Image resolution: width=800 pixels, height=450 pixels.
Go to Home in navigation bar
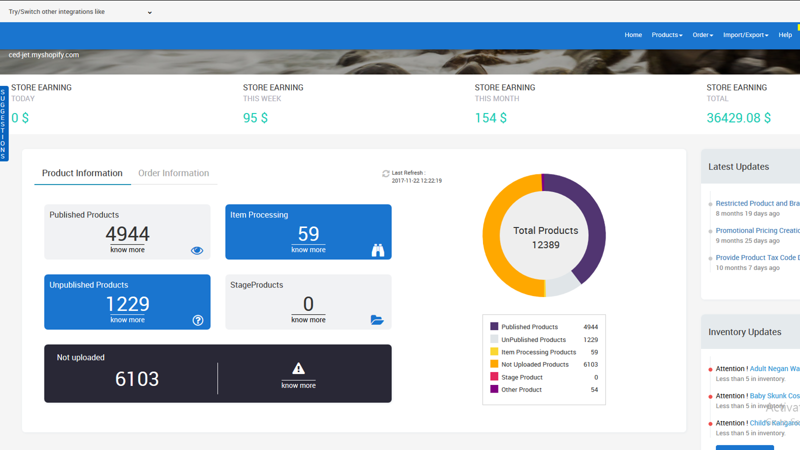(633, 35)
